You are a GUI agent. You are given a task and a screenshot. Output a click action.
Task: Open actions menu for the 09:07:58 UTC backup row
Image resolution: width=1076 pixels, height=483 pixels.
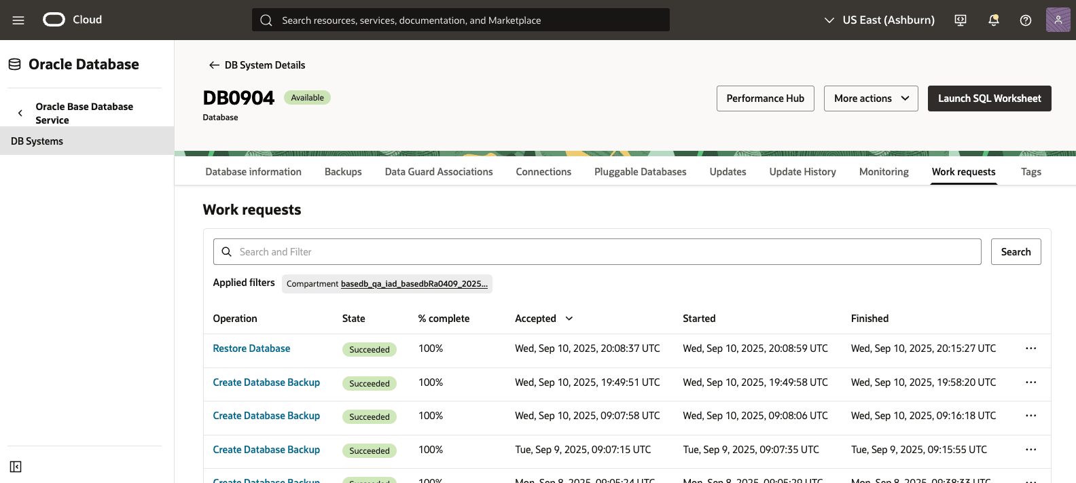[x=1030, y=416]
